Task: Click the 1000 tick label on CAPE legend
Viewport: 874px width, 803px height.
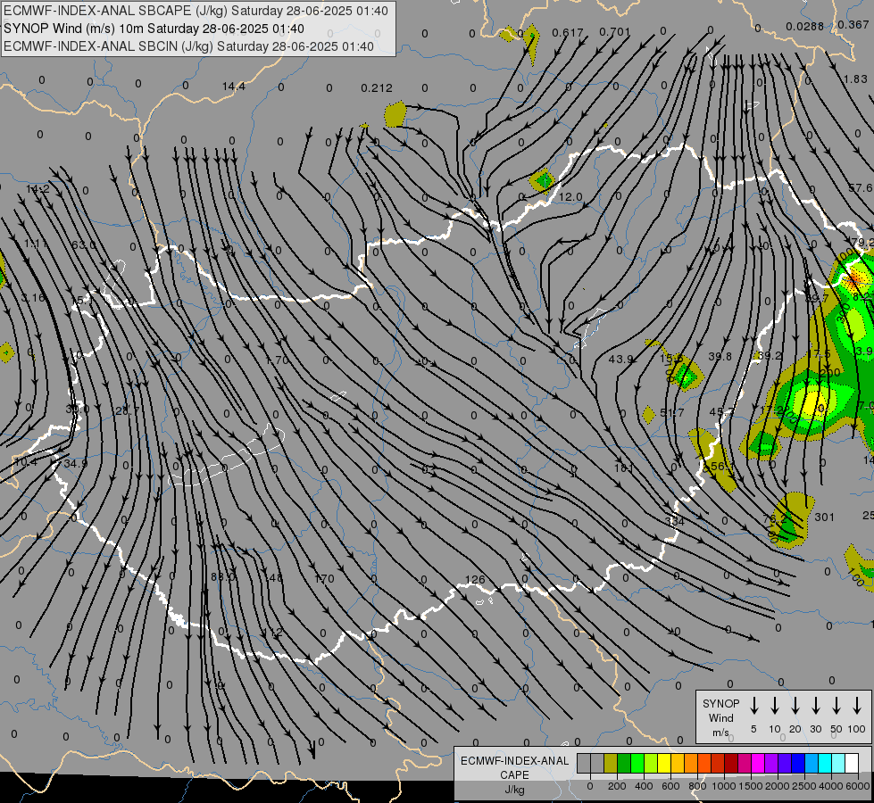Action: [724, 786]
